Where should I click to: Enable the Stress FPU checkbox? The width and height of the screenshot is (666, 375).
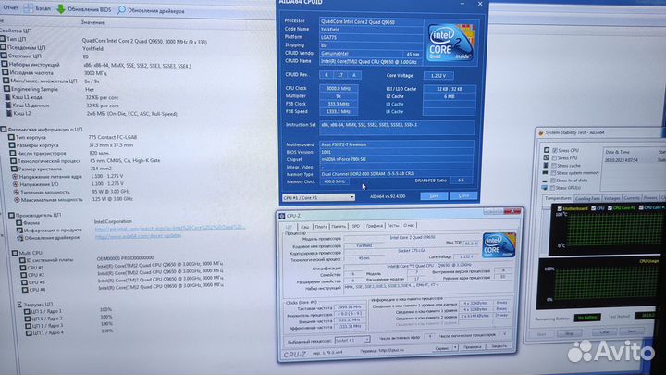(x=554, y=157)
